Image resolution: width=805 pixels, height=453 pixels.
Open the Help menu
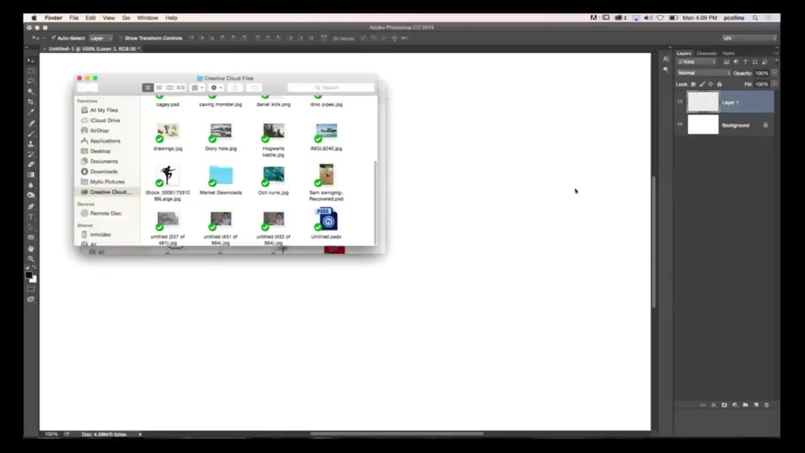click(x=172, y=17)
